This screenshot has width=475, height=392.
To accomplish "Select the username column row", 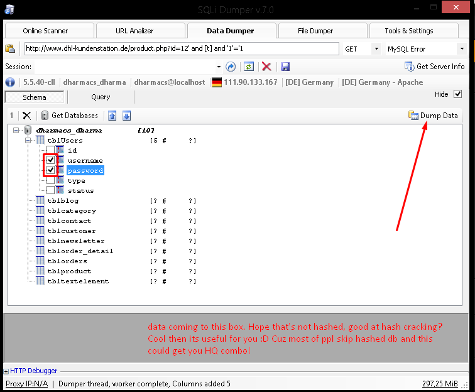I will (x=85, y=160).
